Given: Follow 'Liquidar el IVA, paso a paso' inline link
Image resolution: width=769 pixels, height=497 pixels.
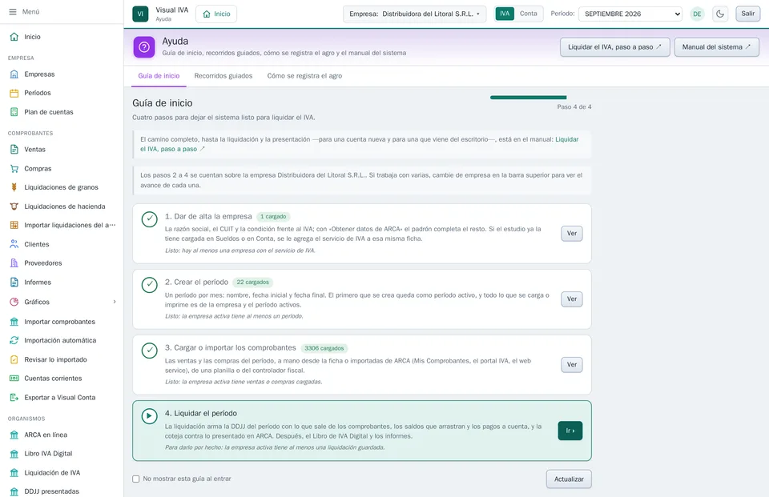Looking at the screenshot, I should coord(567,140).
